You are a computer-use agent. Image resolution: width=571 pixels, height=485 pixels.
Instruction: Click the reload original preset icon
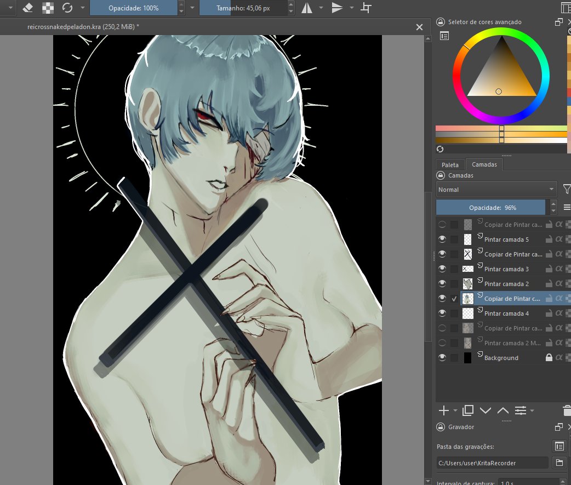(67, 8)
